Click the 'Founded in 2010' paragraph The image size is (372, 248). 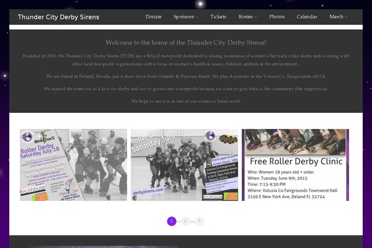(186, 60)
